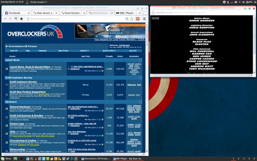Click the Aorus X7 laptop banner ad
The image size is (257, 161).
(110, 31)
